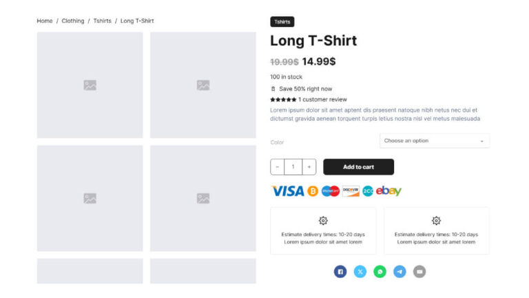This screenshot has width=529, height=298.
Task: Decrease quantity with minus button
Action: (x=278, y=167)
